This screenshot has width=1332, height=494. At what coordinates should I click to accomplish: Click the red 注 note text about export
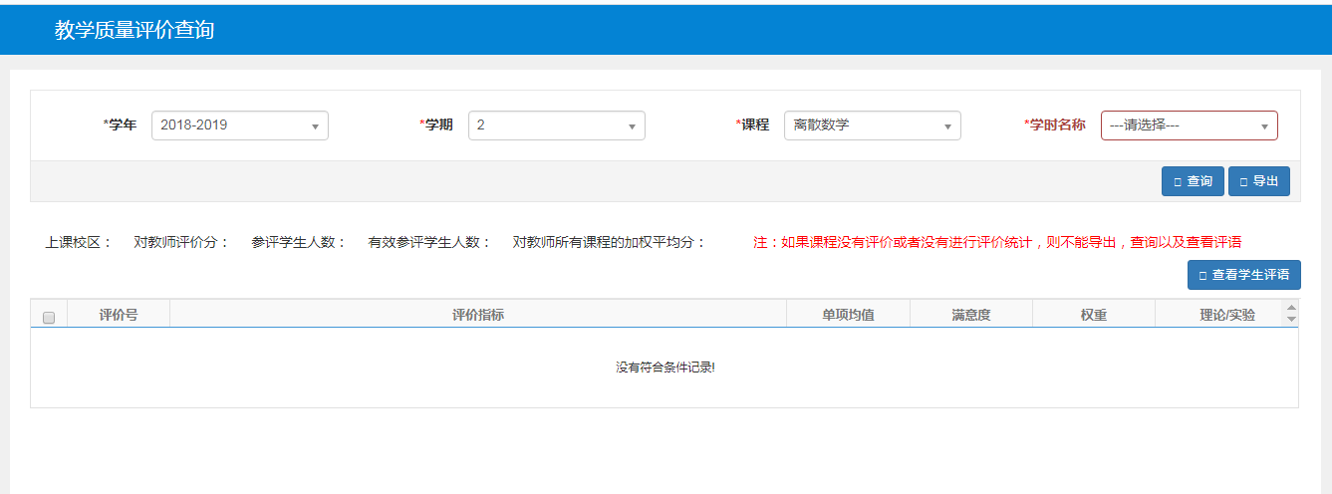[996, 242]
